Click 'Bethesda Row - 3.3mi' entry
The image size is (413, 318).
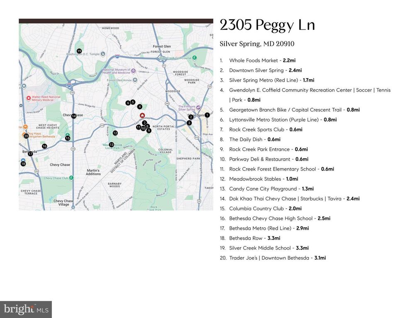tap(250, 238)
